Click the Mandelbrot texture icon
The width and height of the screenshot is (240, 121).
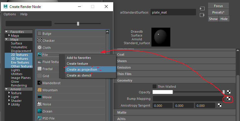click(x=39, y=83)
